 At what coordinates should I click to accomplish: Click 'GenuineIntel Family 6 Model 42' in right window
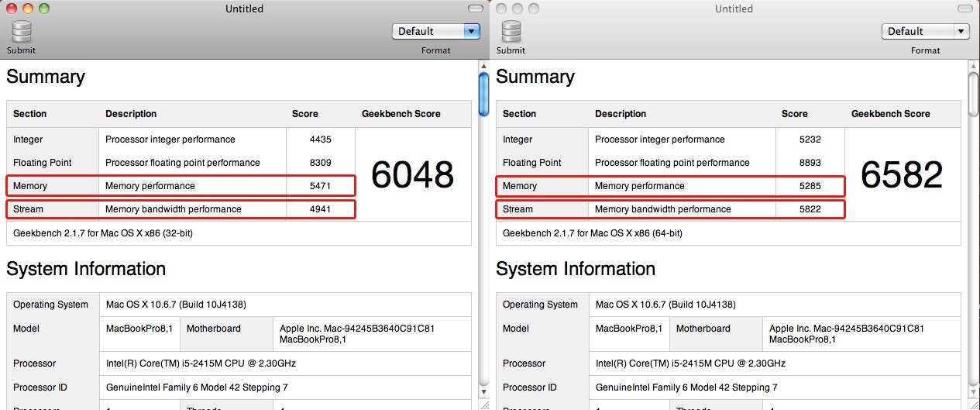[x=686, y=387]
